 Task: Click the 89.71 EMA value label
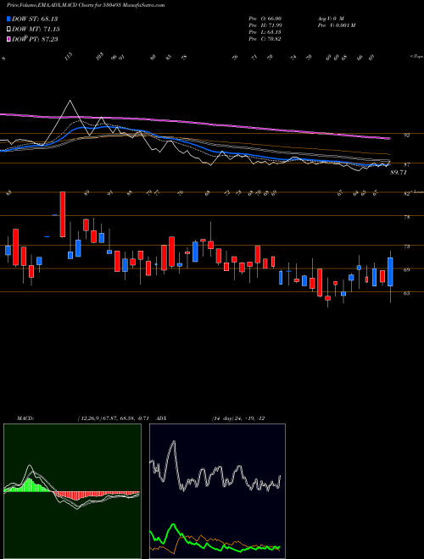tap(399, 172)
